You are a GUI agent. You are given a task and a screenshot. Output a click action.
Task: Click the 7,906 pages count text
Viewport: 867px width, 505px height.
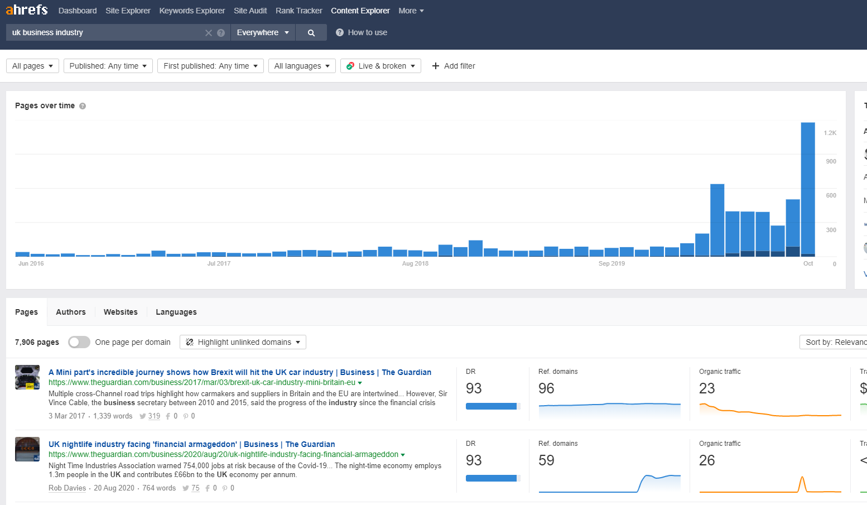(37, 342)
